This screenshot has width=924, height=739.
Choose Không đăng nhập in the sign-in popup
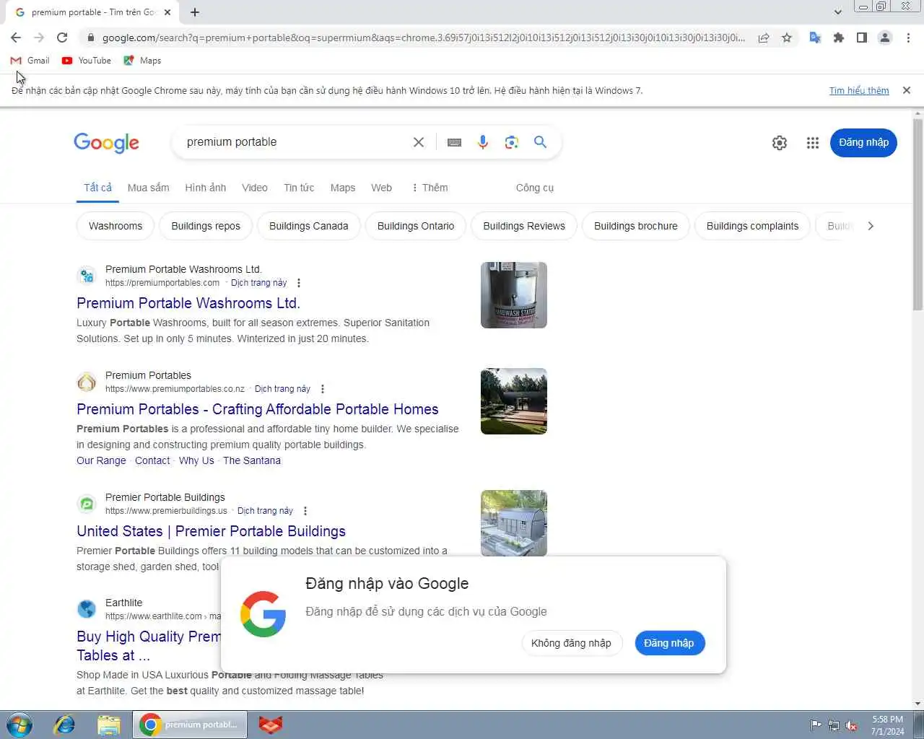571,643
